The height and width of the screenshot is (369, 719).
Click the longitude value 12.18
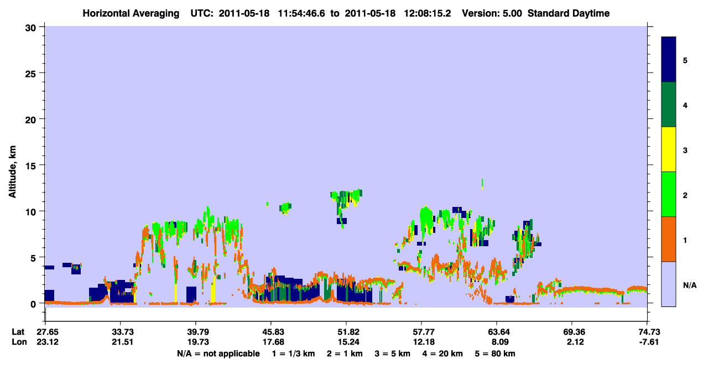[421, 342]
